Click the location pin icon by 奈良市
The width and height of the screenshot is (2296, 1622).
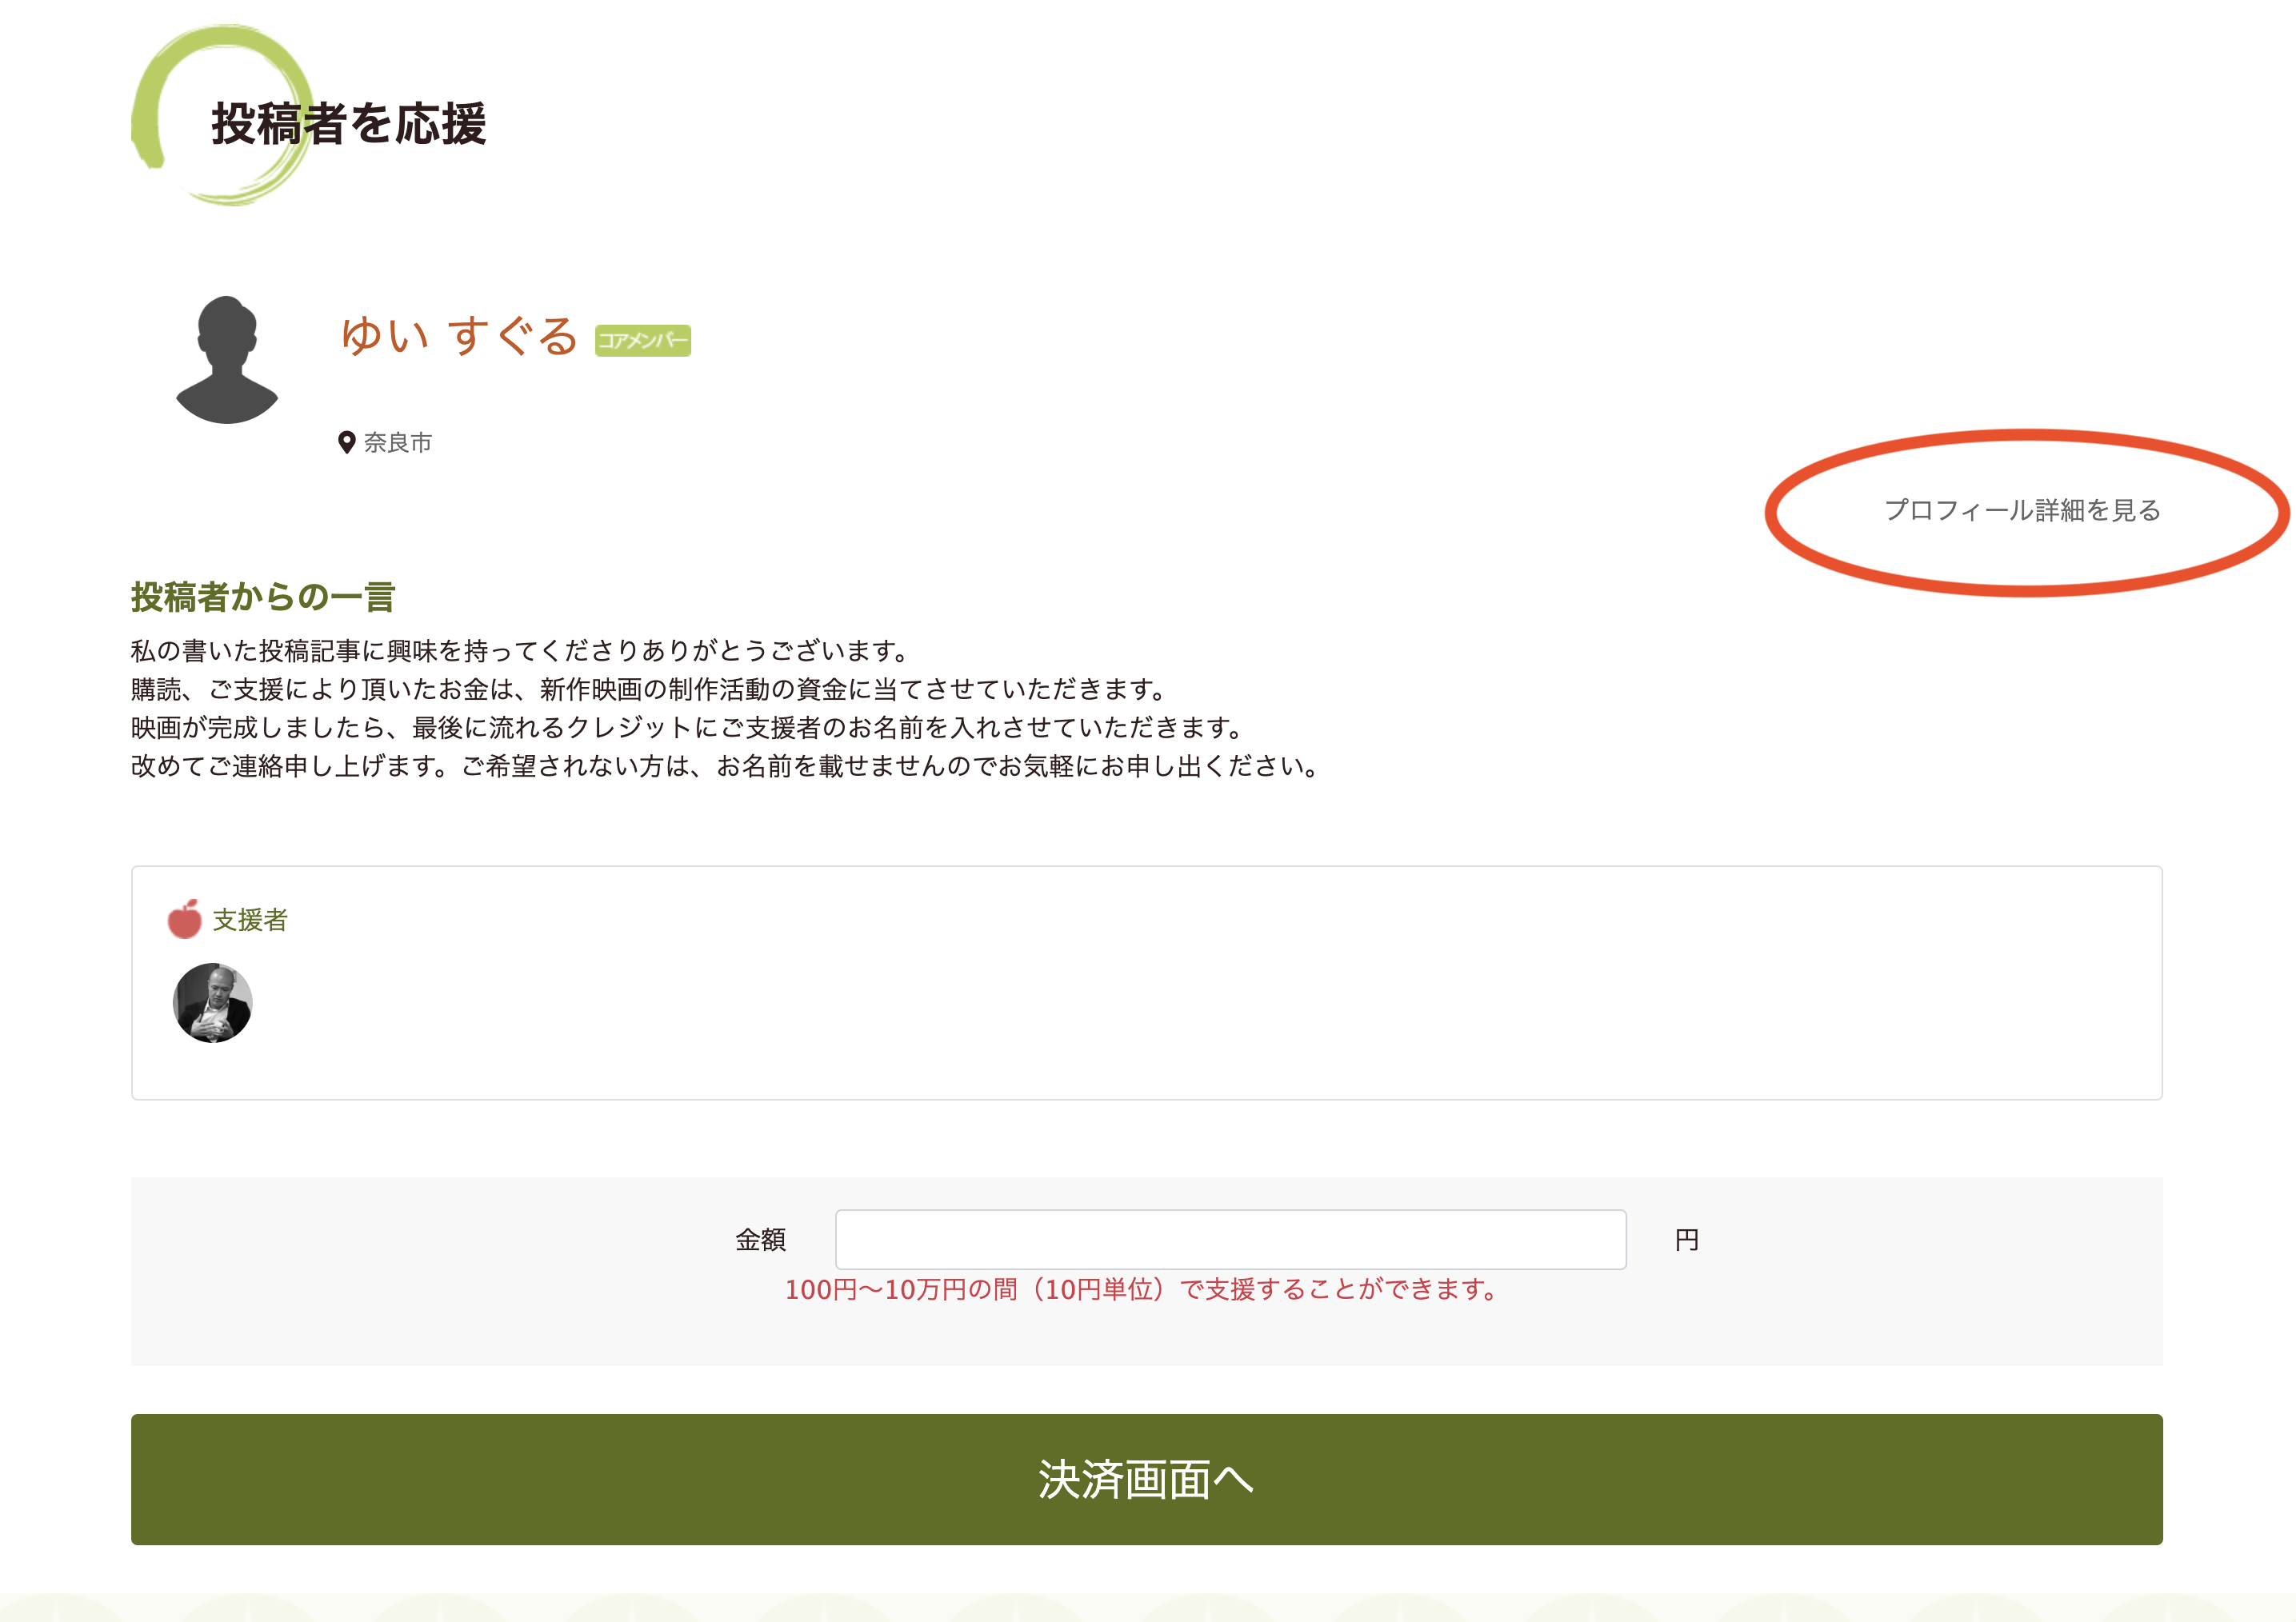coord(347,442)
